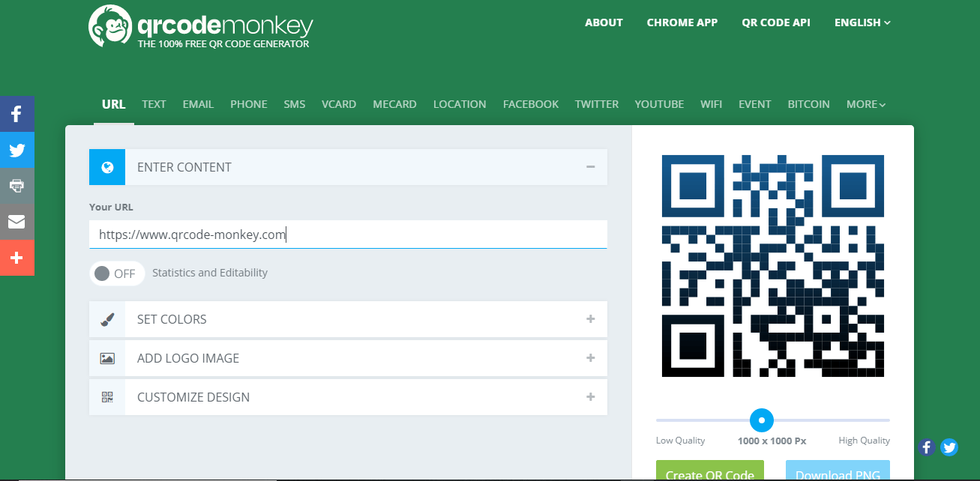
Task: Select the Text tab
Action: 154,104
